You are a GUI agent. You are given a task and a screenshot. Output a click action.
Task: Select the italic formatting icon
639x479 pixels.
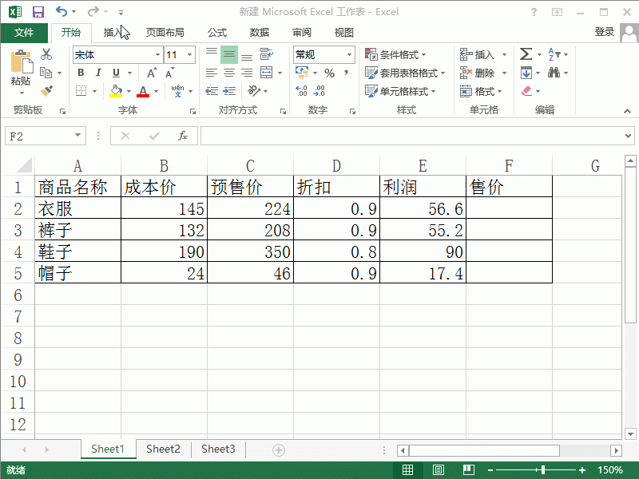tap(97, 71)
